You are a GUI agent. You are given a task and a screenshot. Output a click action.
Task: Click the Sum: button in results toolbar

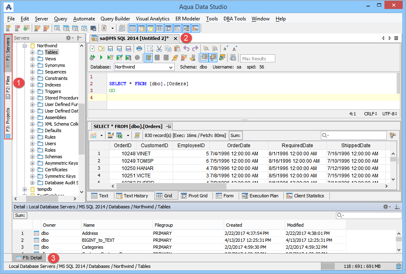pyautogui.click(x=236, y=135)
